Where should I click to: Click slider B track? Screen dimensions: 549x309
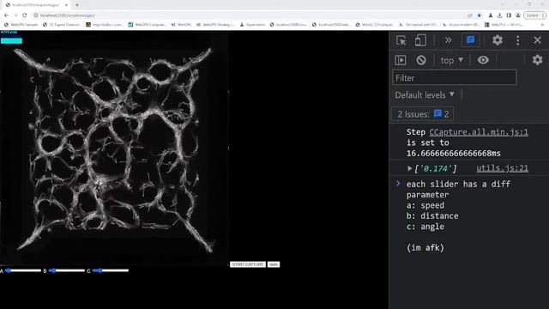pyautogui.click(x=67, y=270)
